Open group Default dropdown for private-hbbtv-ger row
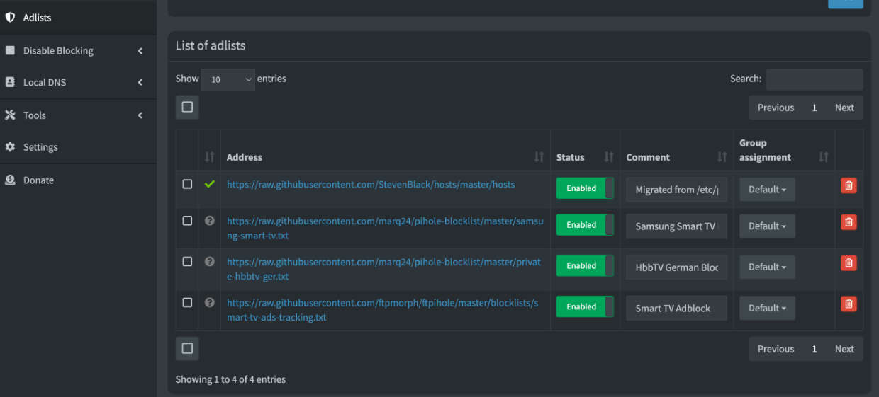The width and height of the screenshot is (879, 397). tap(767, 267)
